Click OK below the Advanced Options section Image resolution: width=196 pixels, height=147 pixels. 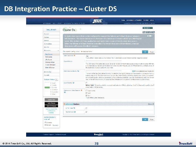tap(145, 120)
